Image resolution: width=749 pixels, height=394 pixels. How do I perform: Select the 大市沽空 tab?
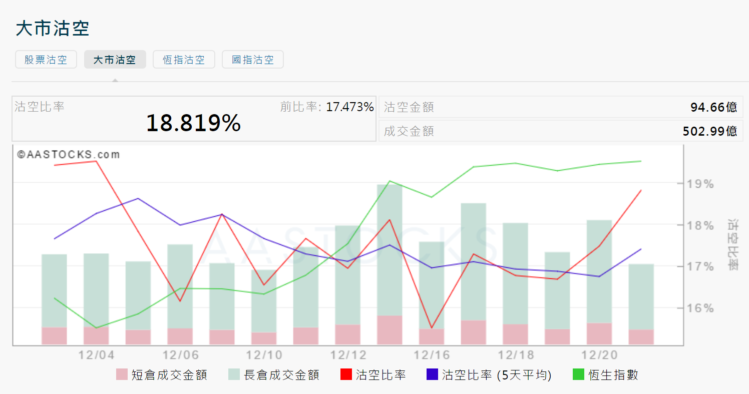pos(115,60)
